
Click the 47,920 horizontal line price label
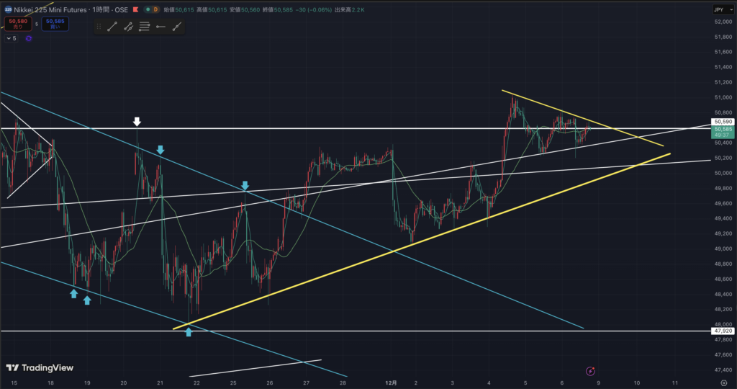click(x=722, y=331)
